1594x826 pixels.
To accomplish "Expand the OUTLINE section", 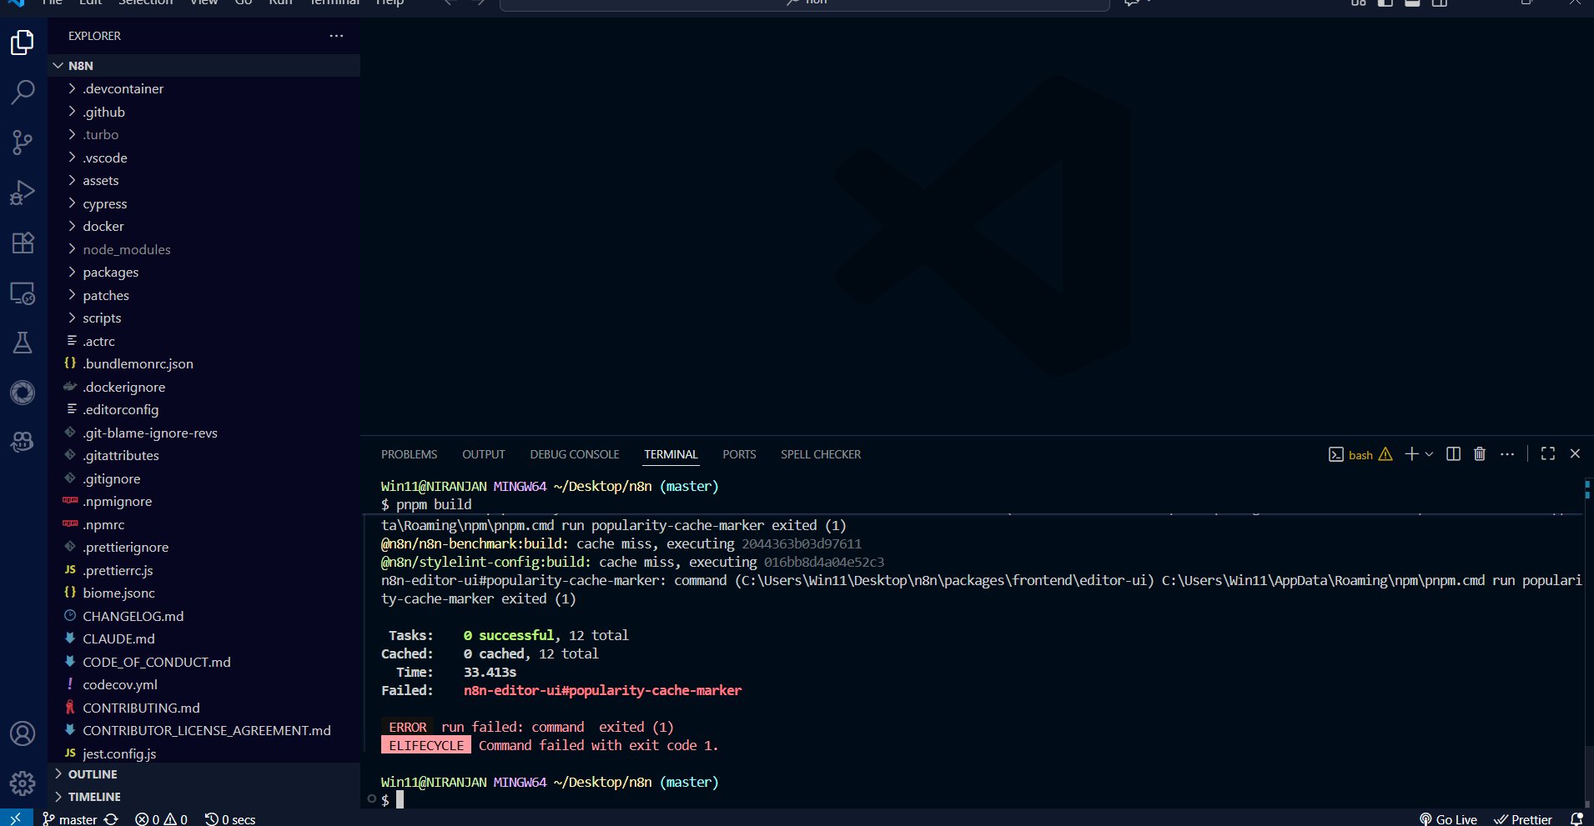I will tap(93, 774).
